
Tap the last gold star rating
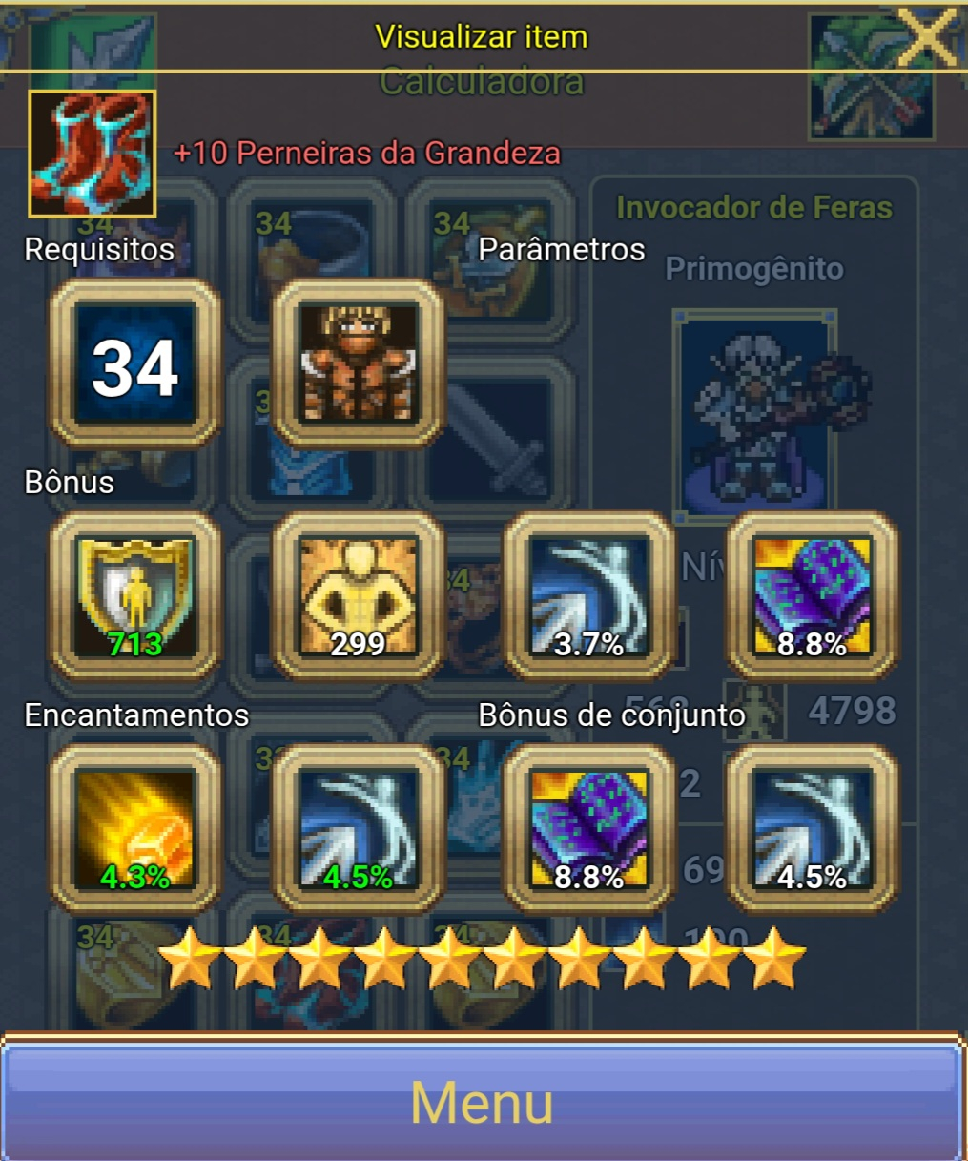774,960
